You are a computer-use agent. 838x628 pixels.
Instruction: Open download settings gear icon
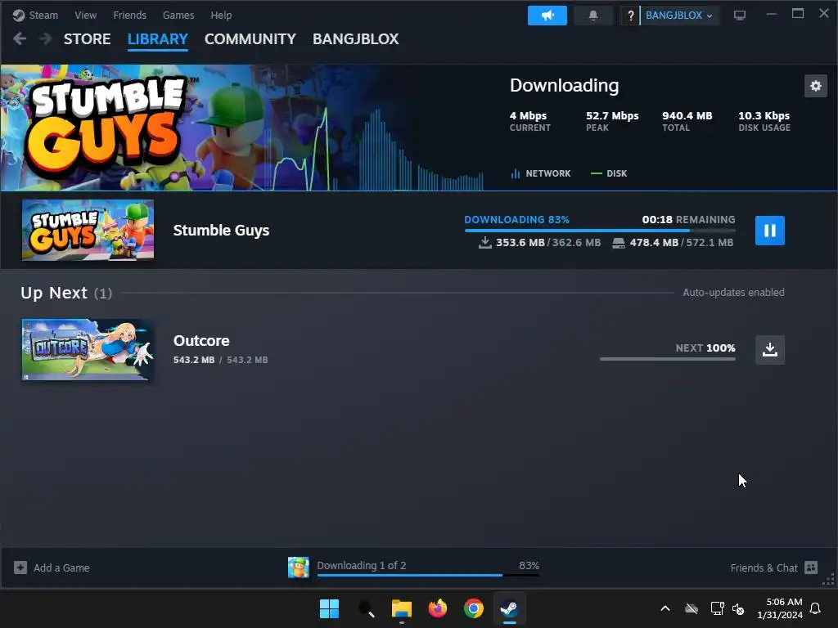[816, 86]
